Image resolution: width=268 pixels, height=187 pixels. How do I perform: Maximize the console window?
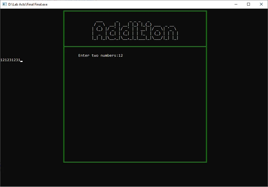tap(248, 4)
